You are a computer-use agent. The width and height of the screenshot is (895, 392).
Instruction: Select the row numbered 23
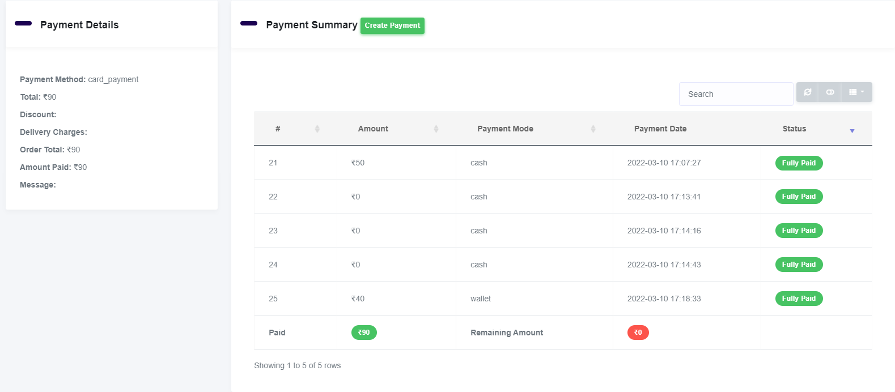point(273,231)
